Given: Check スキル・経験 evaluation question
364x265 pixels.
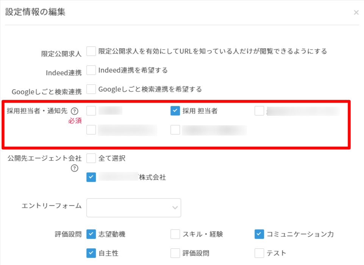Looking at the screenshot, I should coord(175,234).
